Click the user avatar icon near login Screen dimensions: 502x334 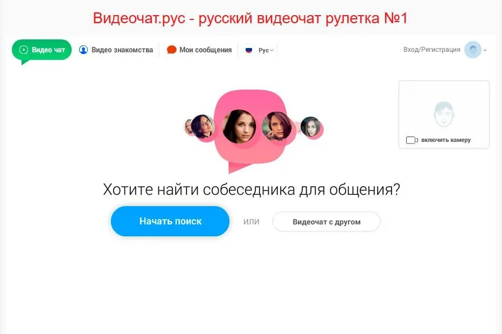[473, 50]
